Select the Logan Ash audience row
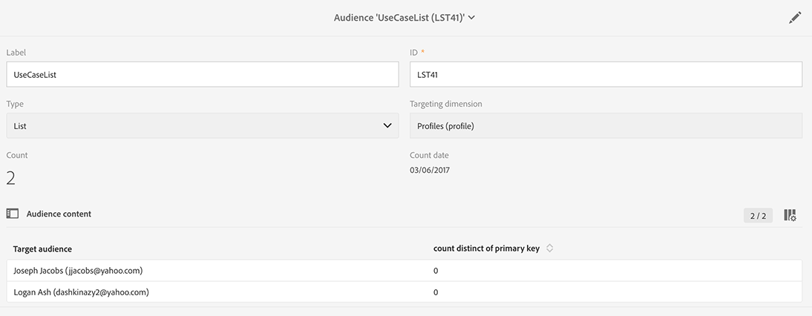Viewport: 812px width, 316px height. 82,292
